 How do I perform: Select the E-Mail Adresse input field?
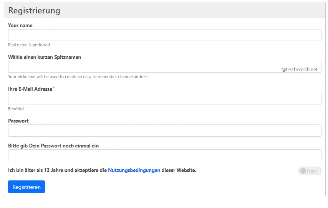(x=164, y=99)
